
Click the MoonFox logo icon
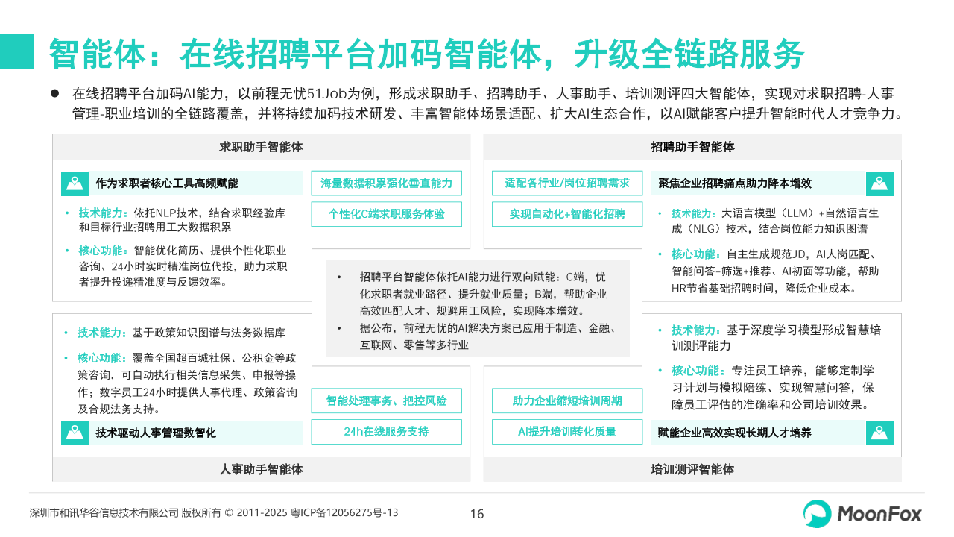click(x=818, y=514)
